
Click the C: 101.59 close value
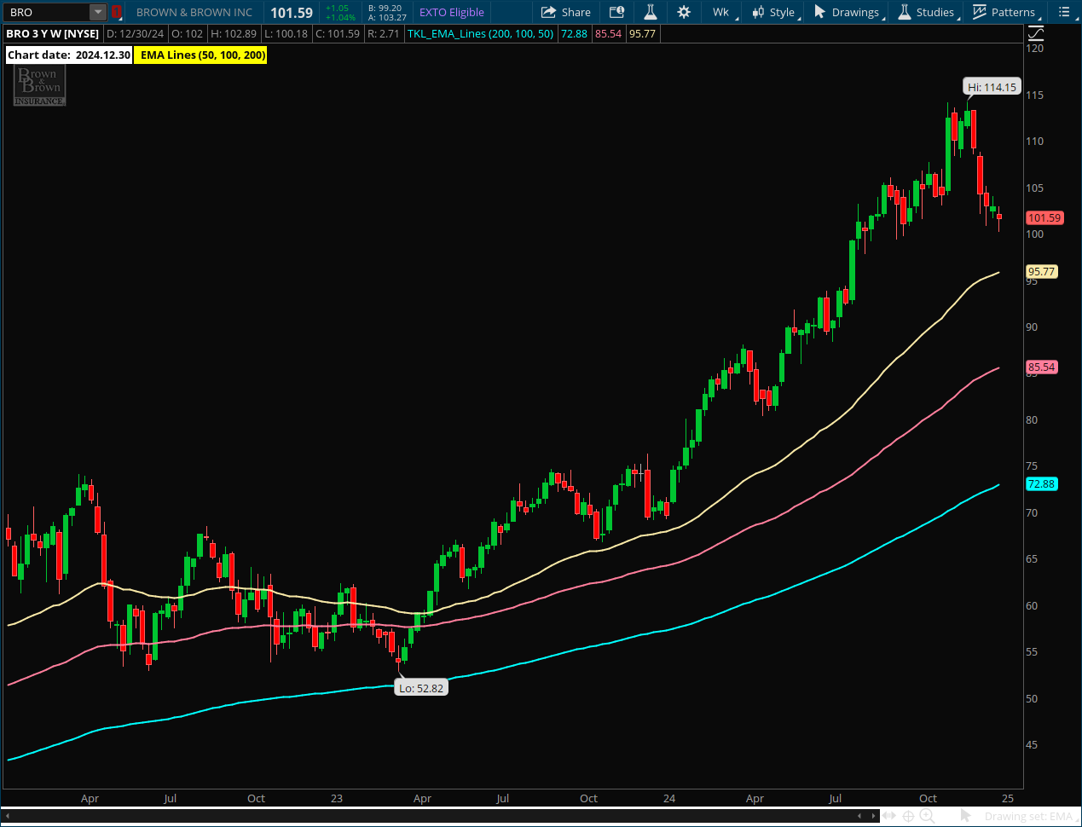click(338, 34)
